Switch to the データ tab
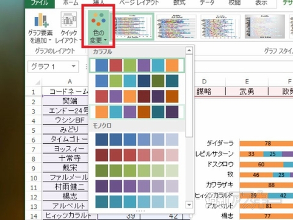The height and width of the screenshot is (220, 293). click(207, 2)
